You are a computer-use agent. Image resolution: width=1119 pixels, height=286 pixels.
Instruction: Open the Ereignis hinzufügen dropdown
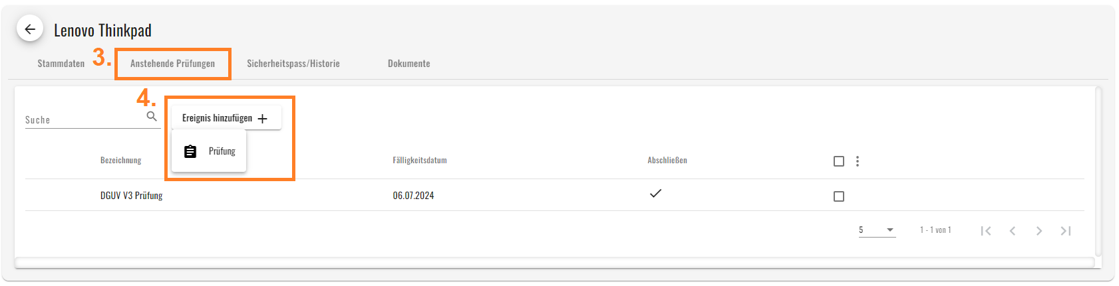click(226, 118)
